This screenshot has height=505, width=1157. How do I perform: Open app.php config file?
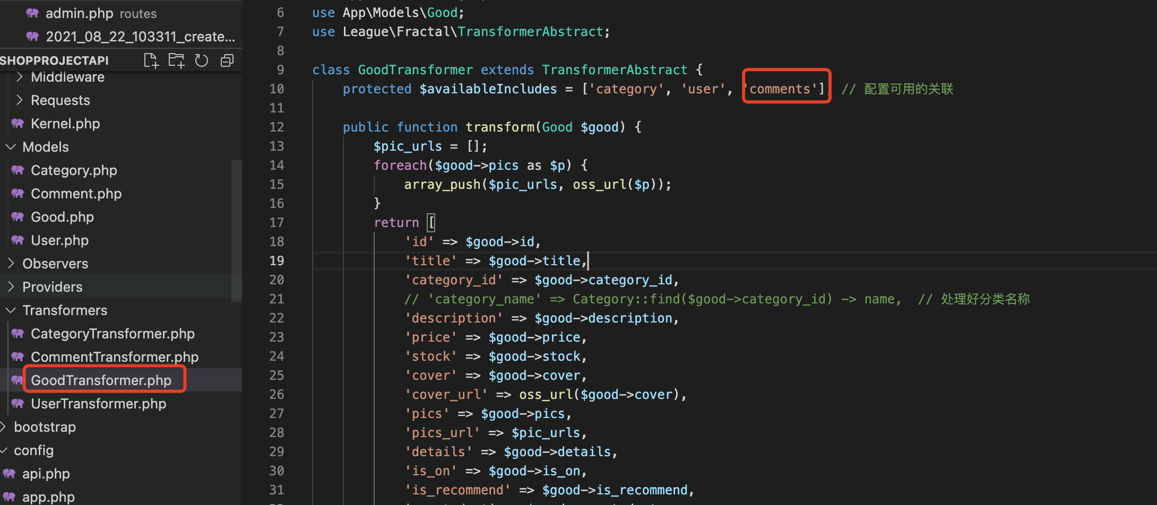tap(48, 497)
